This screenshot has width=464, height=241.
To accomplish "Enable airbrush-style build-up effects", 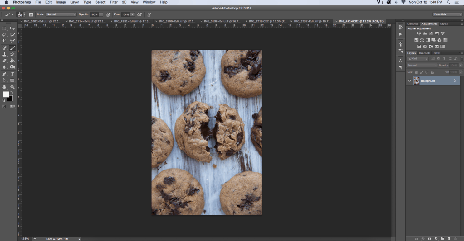I will click(140, 14).
